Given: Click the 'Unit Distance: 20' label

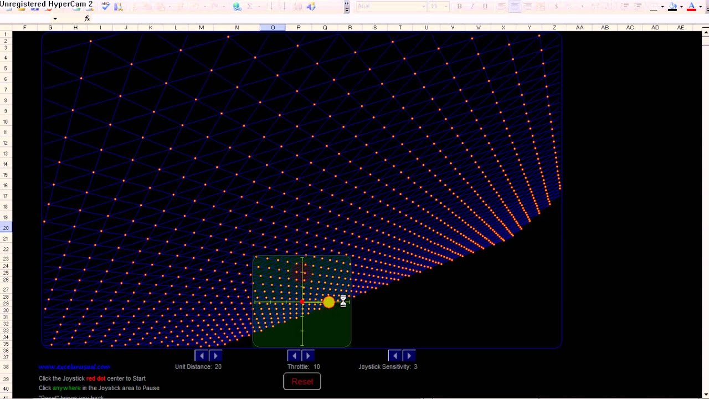Looking at the screenshot, I should tap(198, 367).
